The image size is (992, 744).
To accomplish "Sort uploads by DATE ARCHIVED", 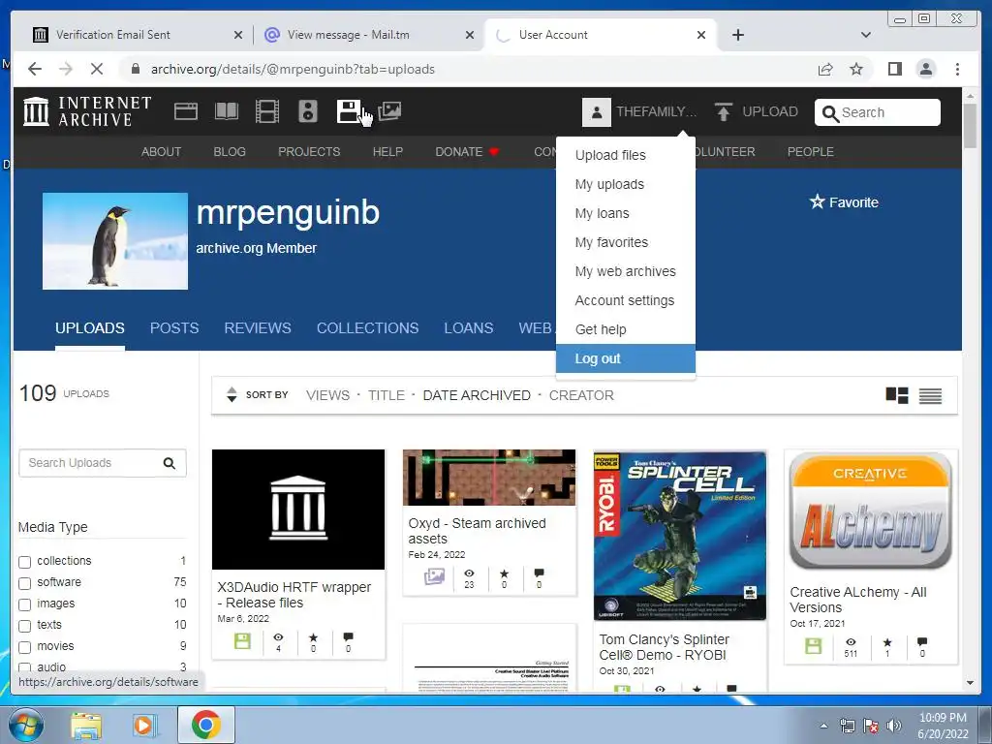I will (x=477, y=395).
